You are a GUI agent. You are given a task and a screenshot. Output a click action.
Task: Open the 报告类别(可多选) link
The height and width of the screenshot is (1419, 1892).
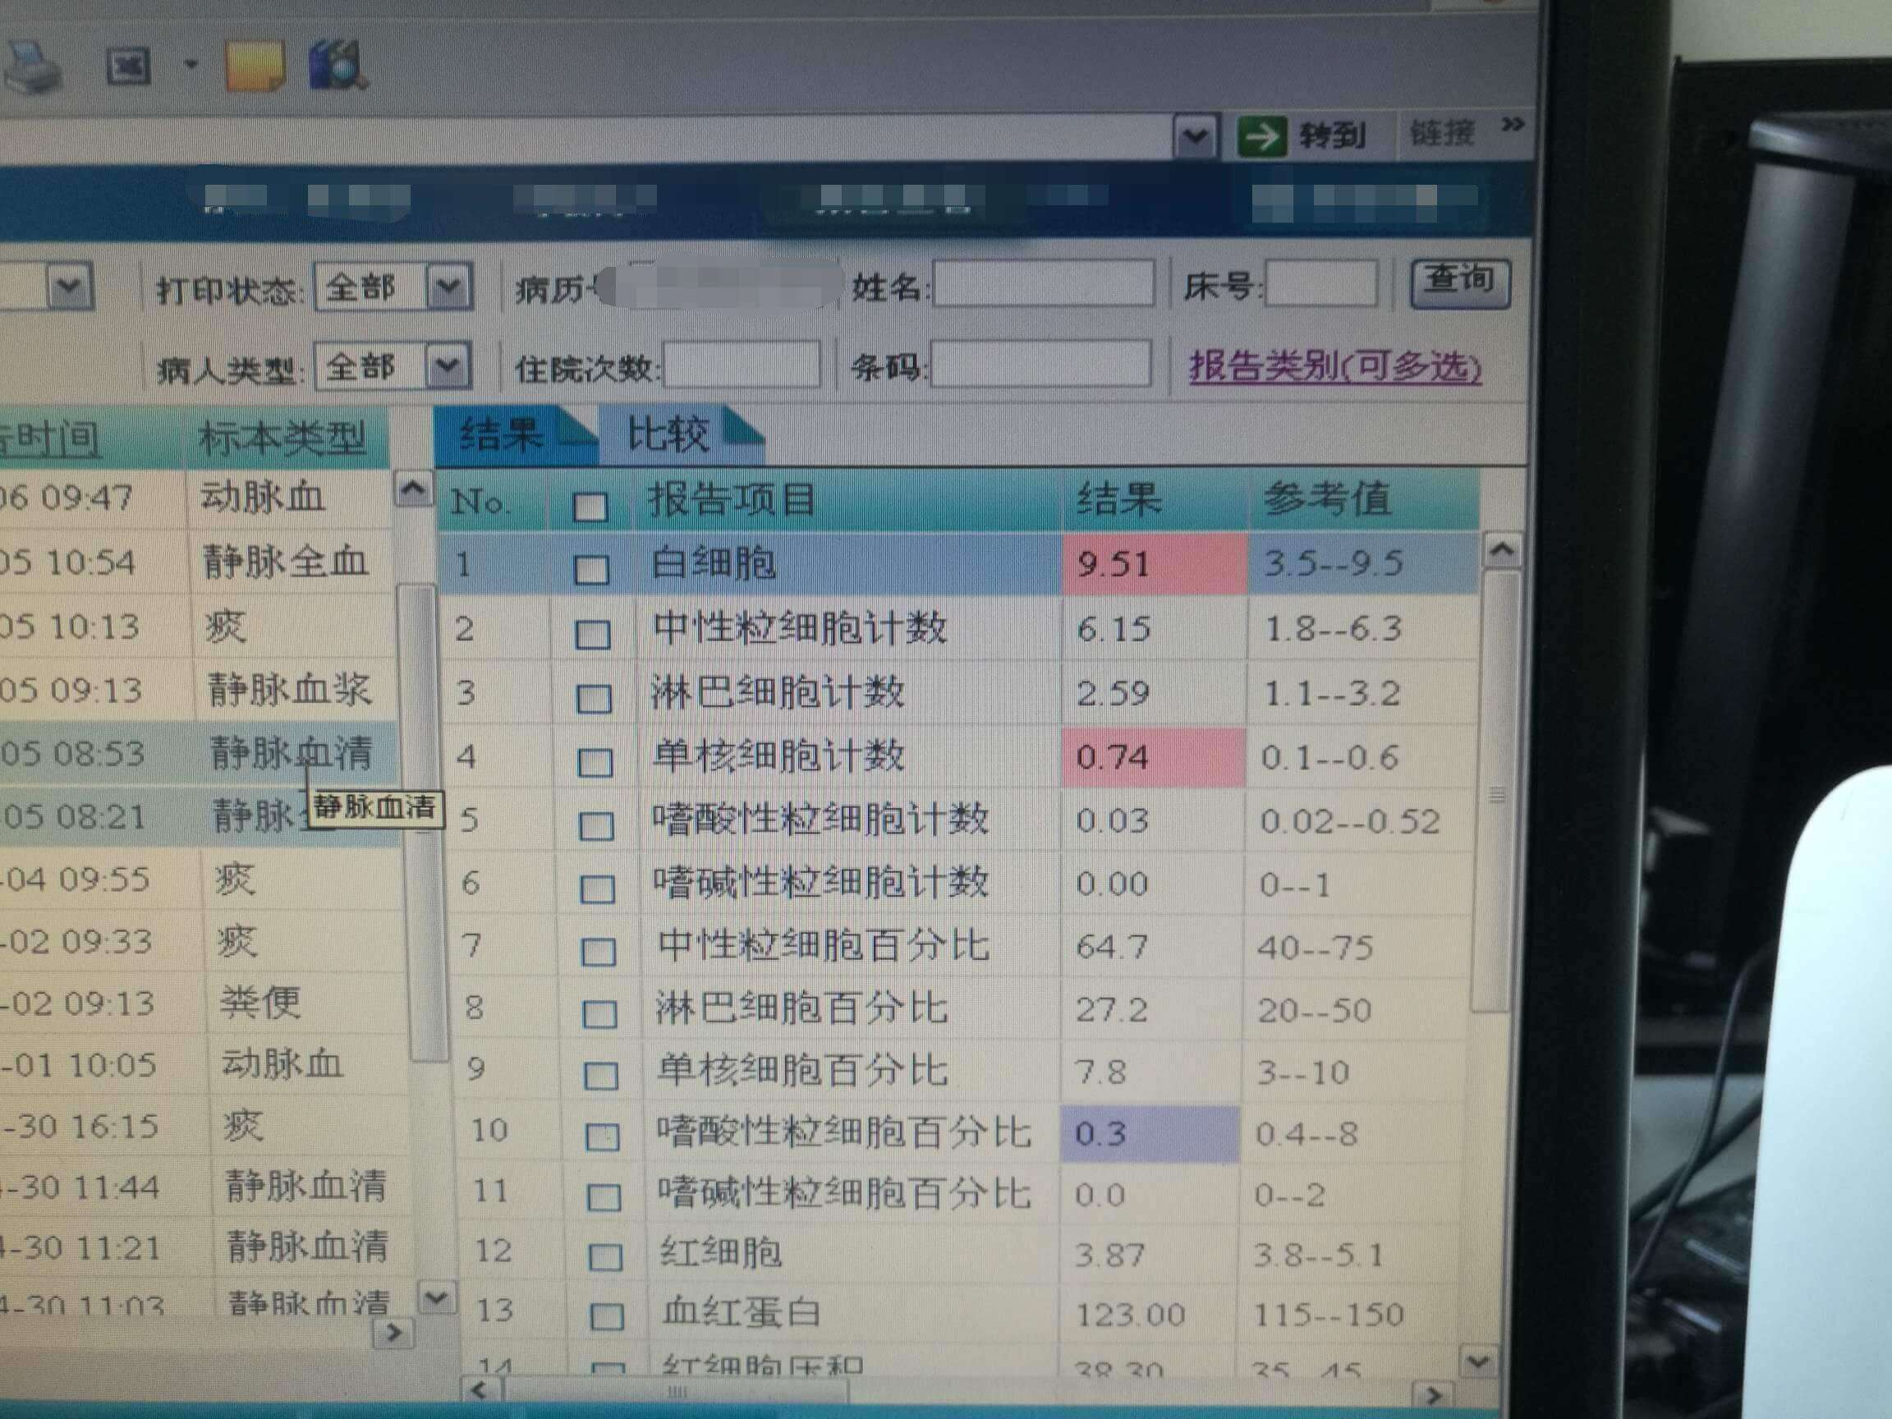tap(1334, 366)
